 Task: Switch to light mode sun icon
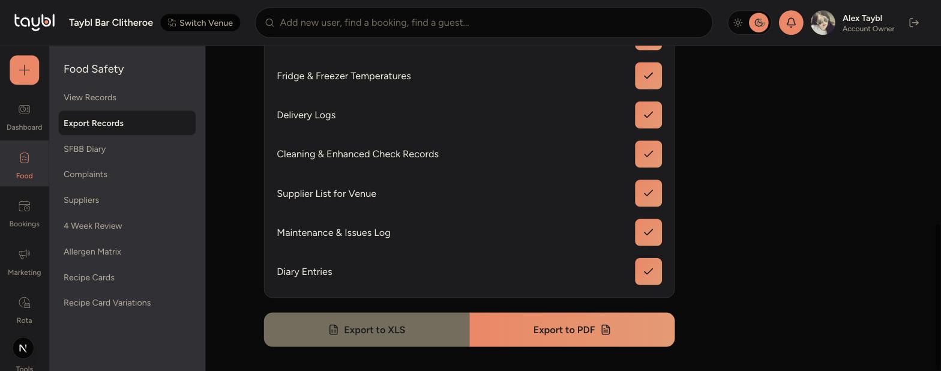[x=738, y=23]
